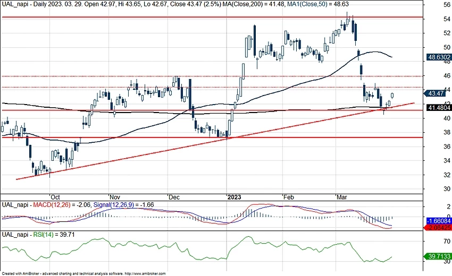
Task: Click the 43.47 last close price label
Action: point(435,93)
